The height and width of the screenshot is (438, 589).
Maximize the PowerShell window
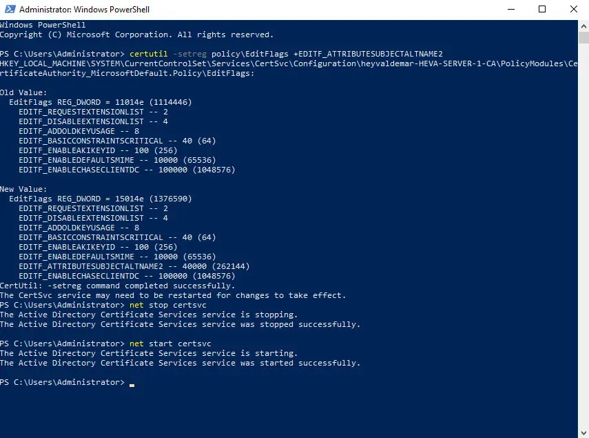[x=542, y=9]
